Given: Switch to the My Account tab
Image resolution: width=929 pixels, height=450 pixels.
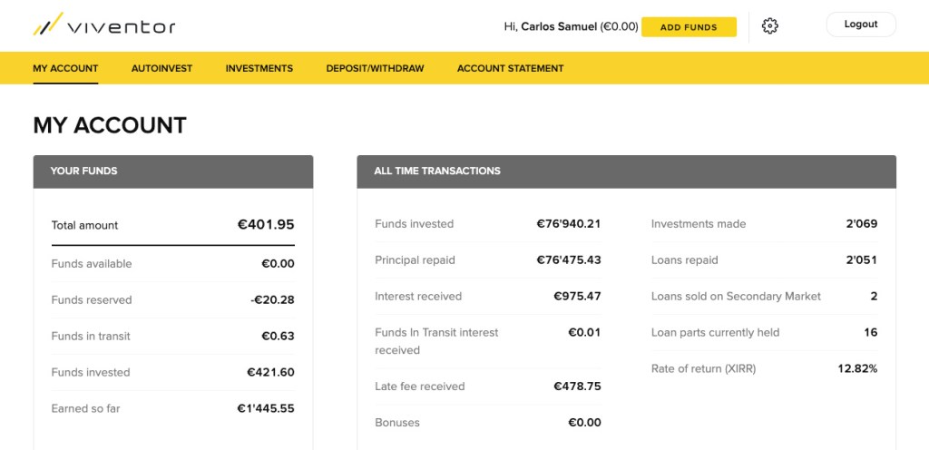Looking at the screenshot, I should tap(65, 68).
